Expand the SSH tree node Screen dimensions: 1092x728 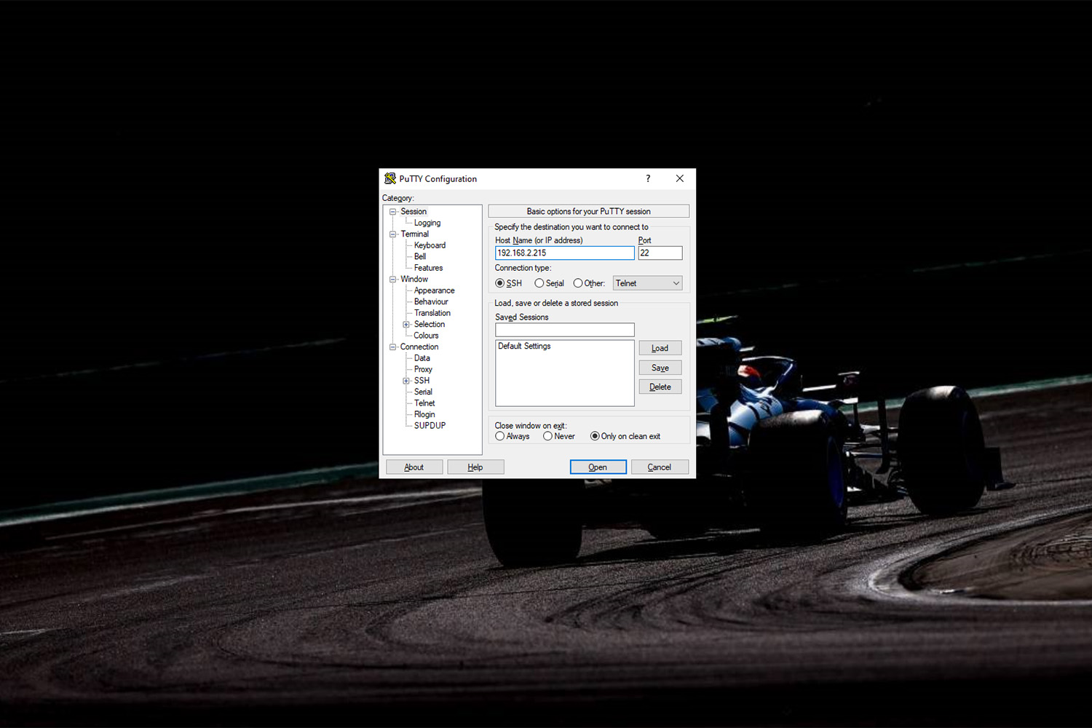tap(406, 381)
